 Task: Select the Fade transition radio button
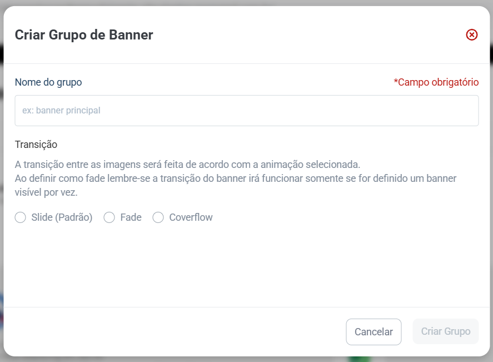tap(109, 217)
